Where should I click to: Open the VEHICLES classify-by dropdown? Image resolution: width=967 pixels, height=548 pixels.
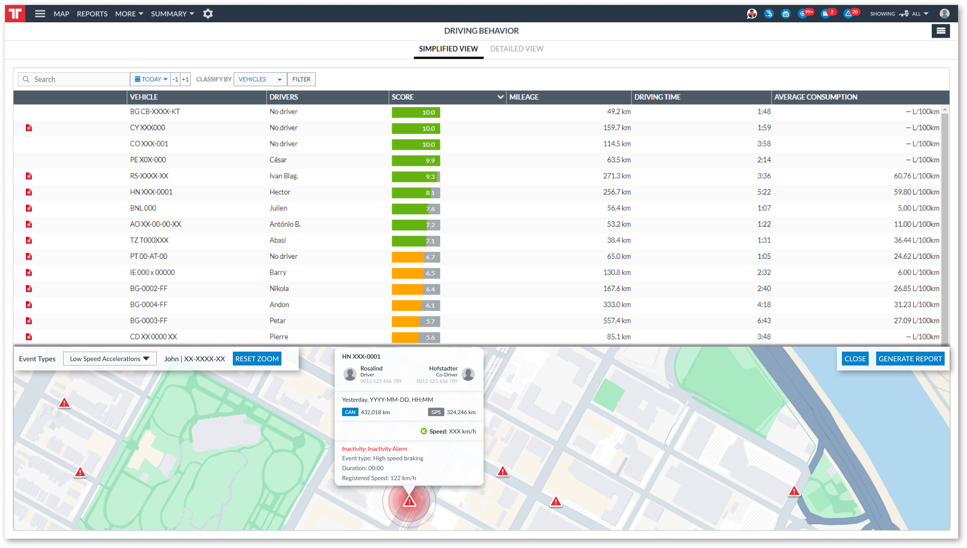point(260,79)
